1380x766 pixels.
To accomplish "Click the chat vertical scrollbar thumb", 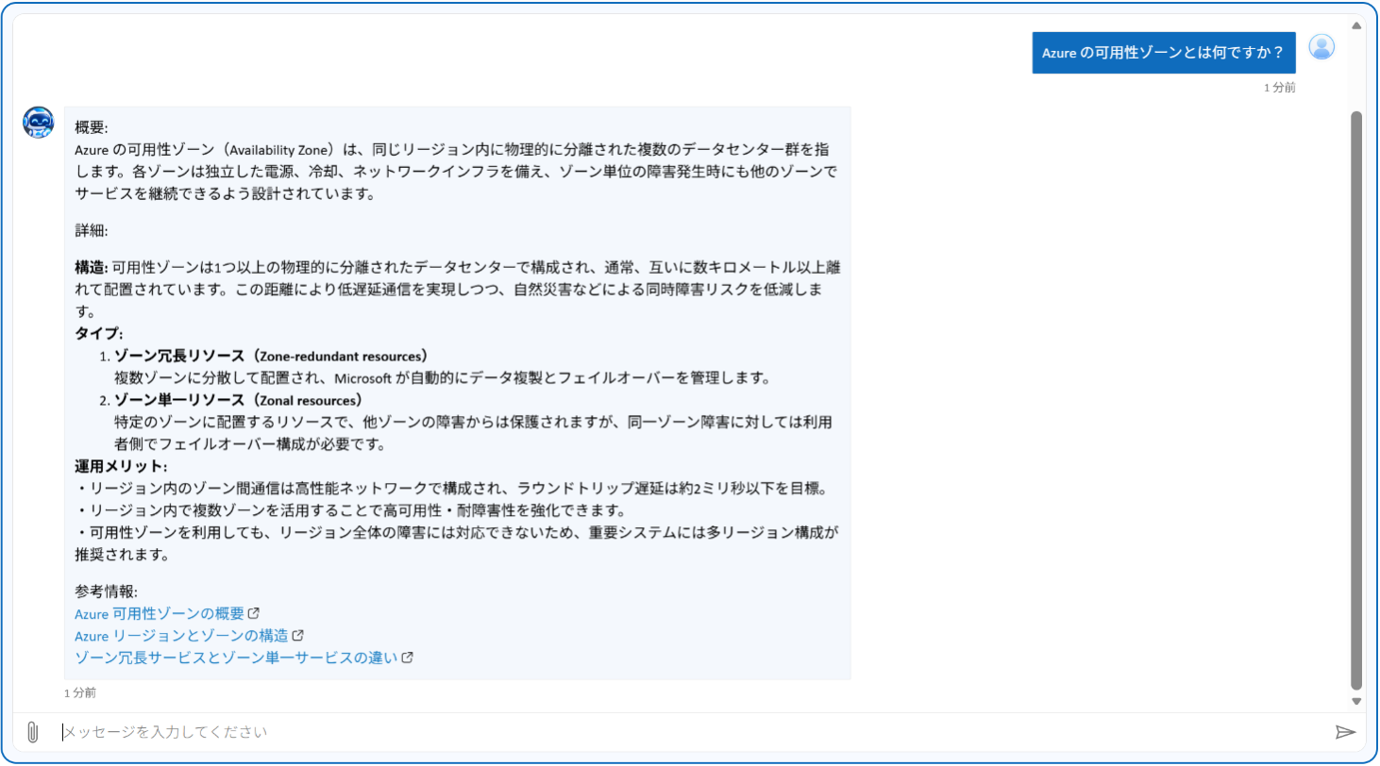I will [x=1357, y=401].
